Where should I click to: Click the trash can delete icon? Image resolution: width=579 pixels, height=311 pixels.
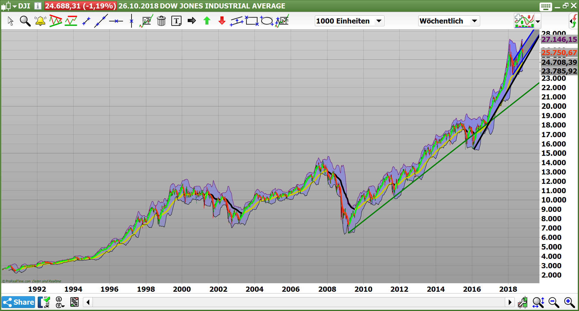(161, 21)
